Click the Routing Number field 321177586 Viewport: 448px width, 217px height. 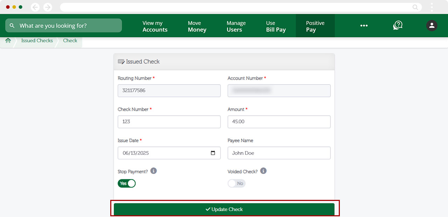coord(169,91)
